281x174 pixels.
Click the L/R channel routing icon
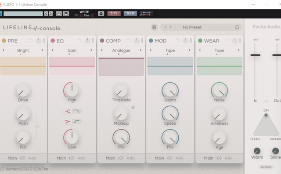point(146,14)
